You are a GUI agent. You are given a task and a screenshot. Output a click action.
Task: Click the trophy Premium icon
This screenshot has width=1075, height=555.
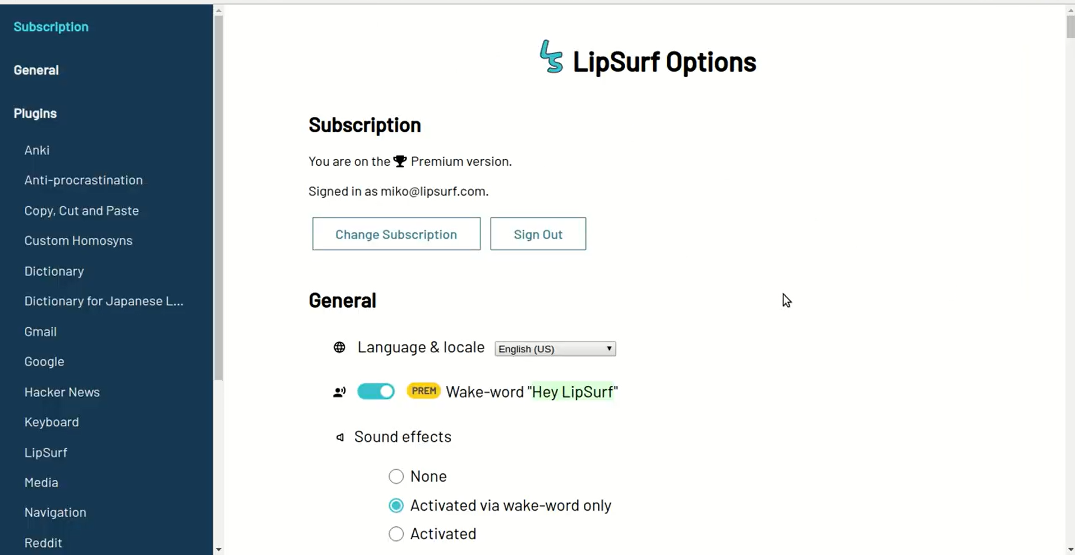coord(399,161)
